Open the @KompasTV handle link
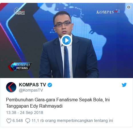 click(31, 90)
